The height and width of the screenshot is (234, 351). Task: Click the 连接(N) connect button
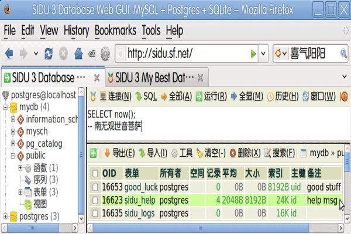click(x=113, y=96)
